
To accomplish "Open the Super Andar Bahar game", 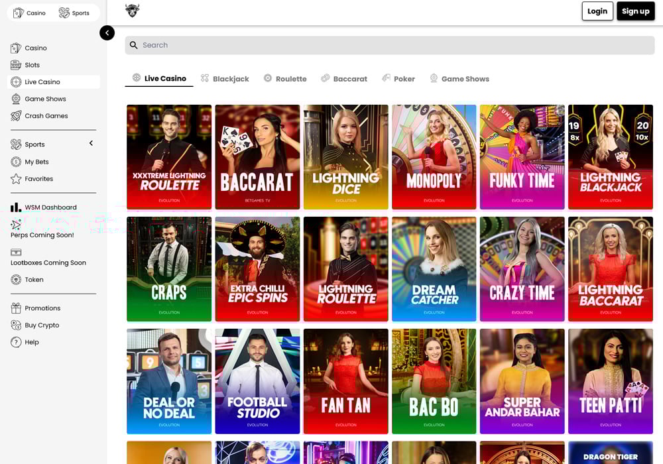I will pyautogui.click(x=522, y=381).
